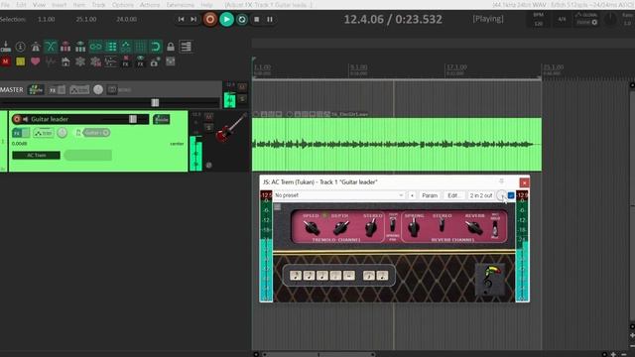Click the dotted-square icon right of camera

(171, 61)
